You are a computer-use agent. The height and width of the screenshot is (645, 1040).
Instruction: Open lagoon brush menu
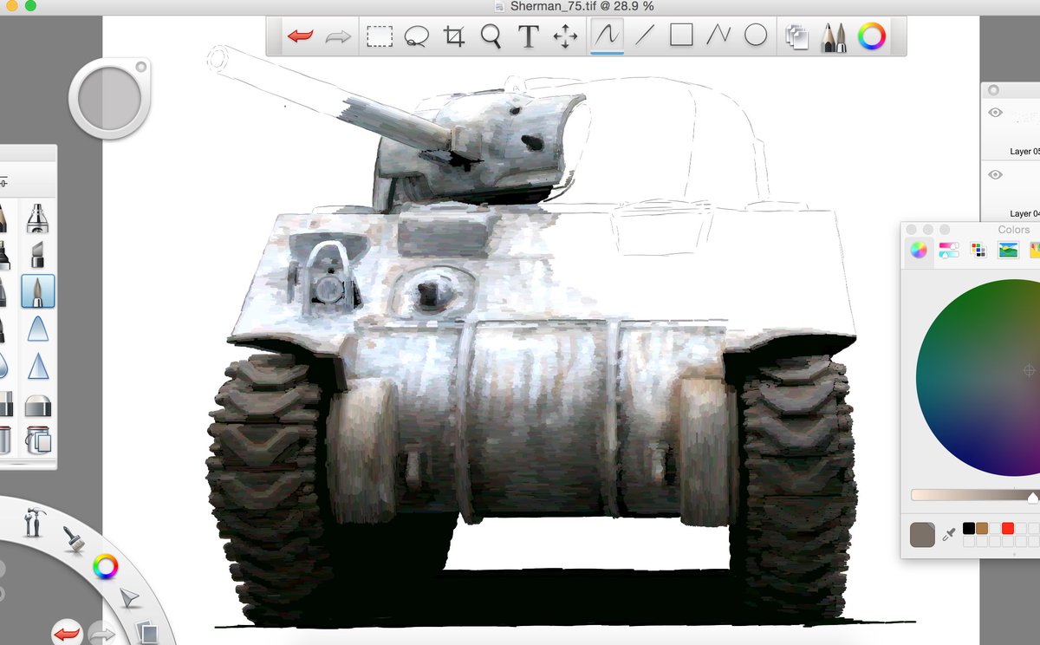73,540
